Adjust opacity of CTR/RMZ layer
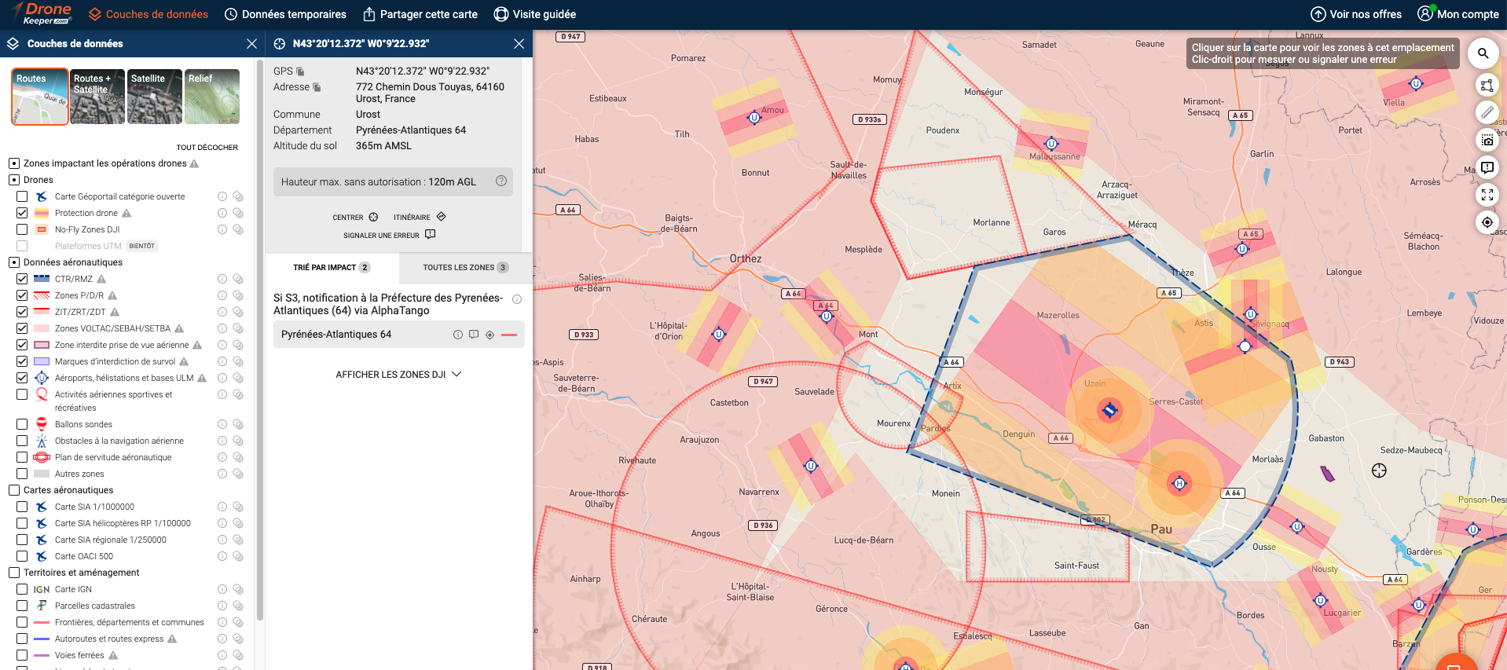This screenshot has width=1507, height=670. pos(238,279)
